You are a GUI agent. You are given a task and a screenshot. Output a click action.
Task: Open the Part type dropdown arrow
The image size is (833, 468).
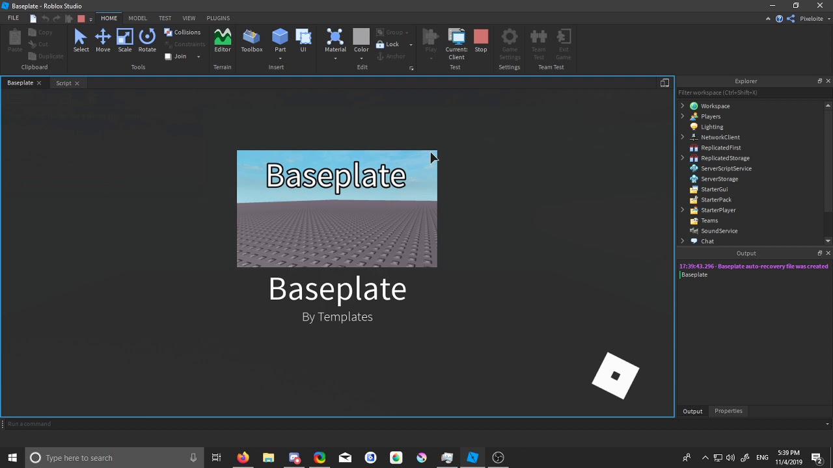(x=280, y=58)
